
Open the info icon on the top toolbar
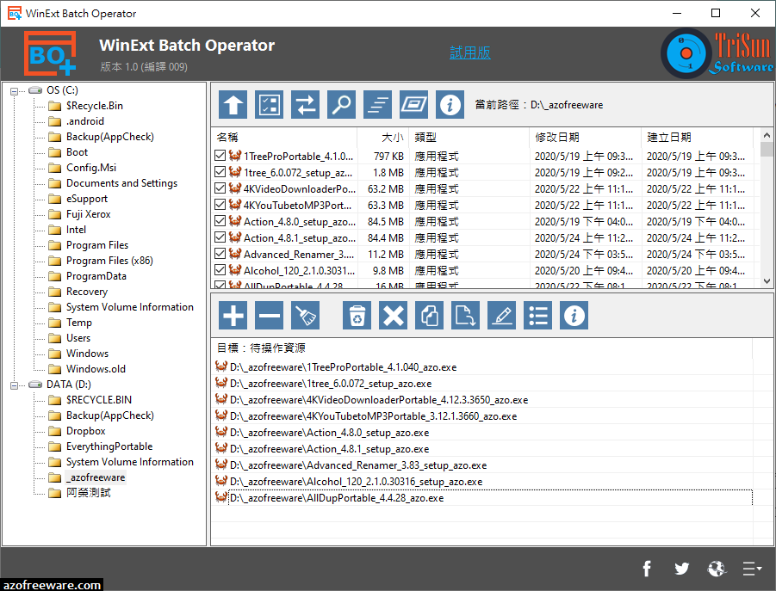tap(450, 104)
